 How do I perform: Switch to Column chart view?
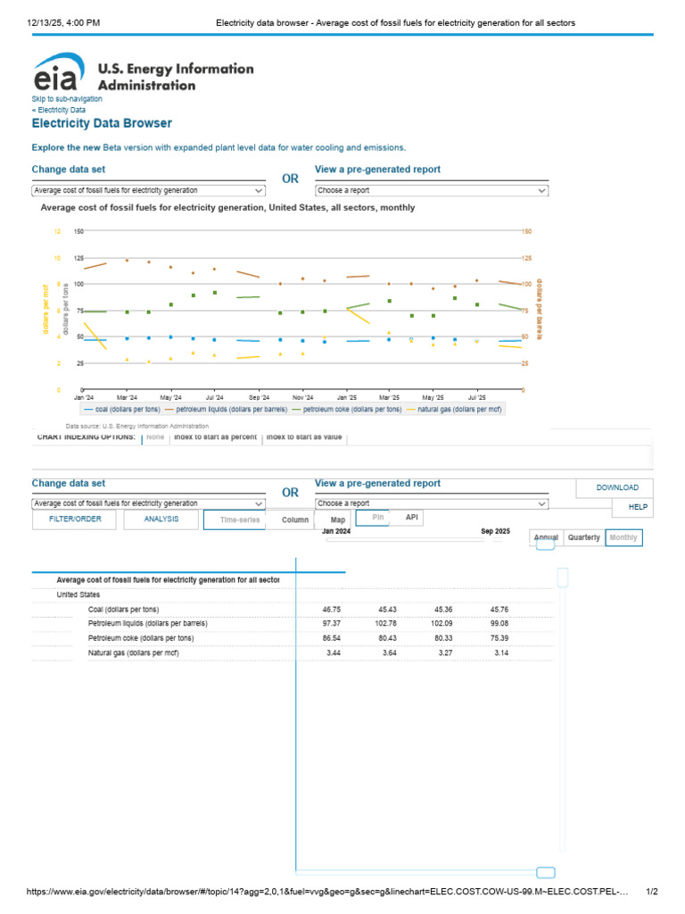(x=294, y=520)
